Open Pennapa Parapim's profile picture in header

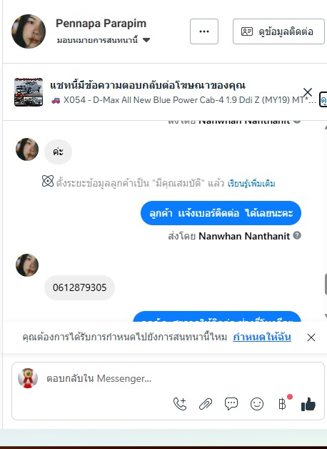[29, 31]
